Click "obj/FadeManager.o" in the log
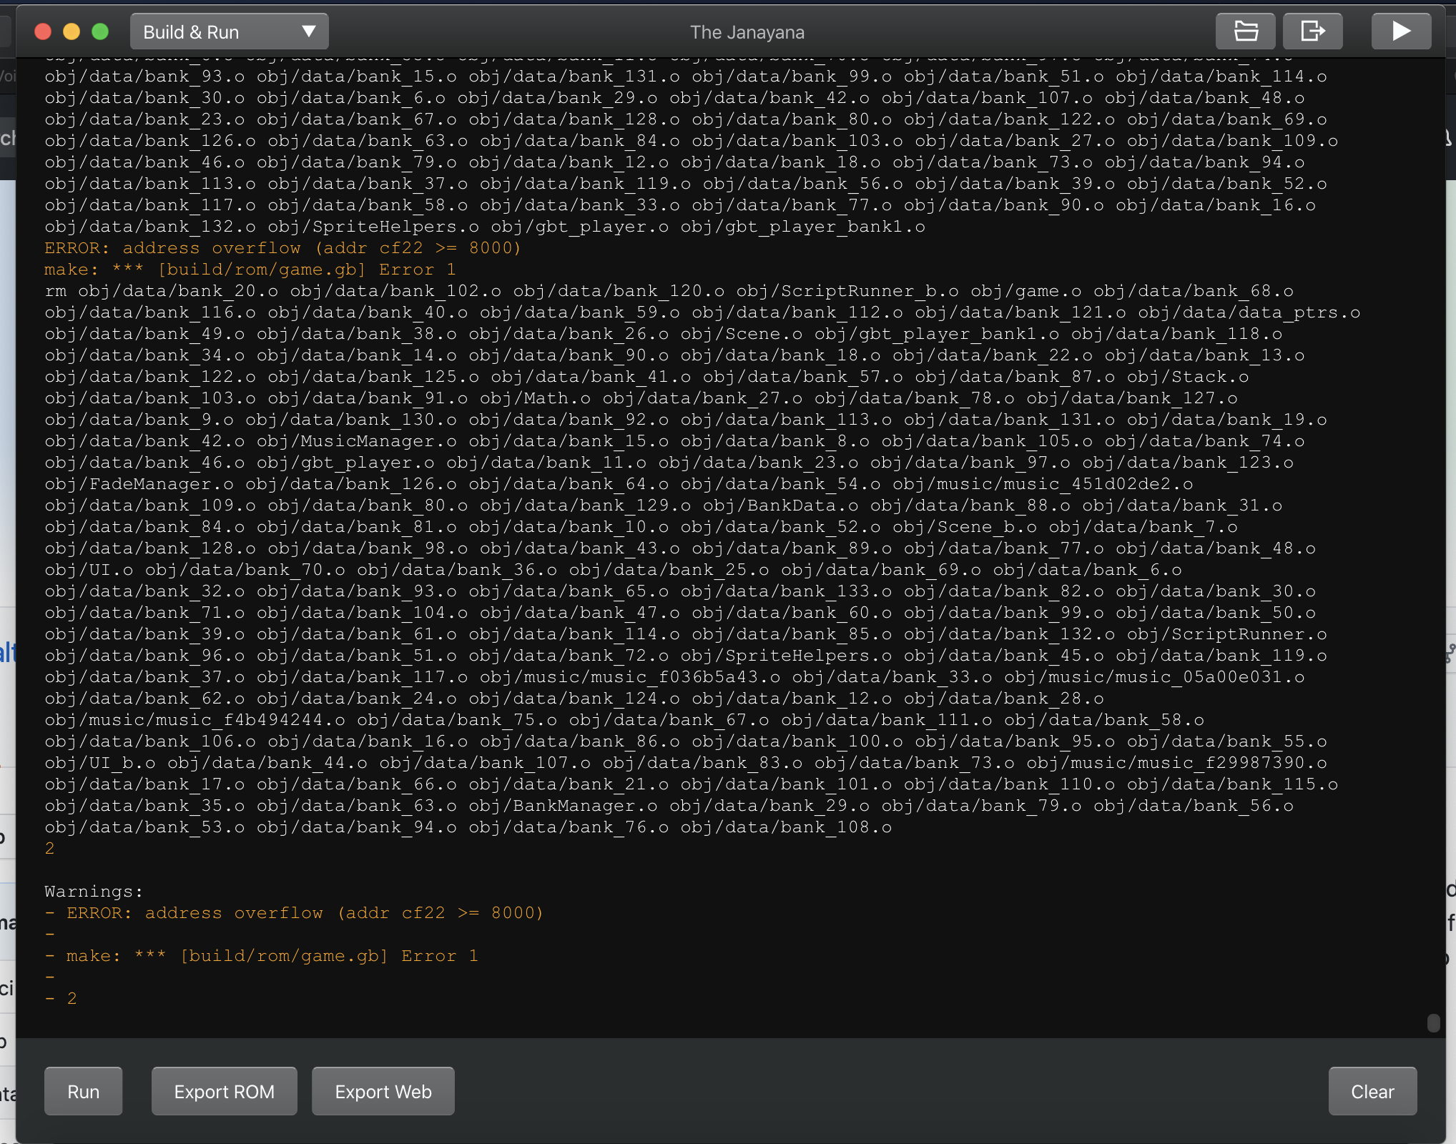 pyautogui.click(x=139, y=484)
